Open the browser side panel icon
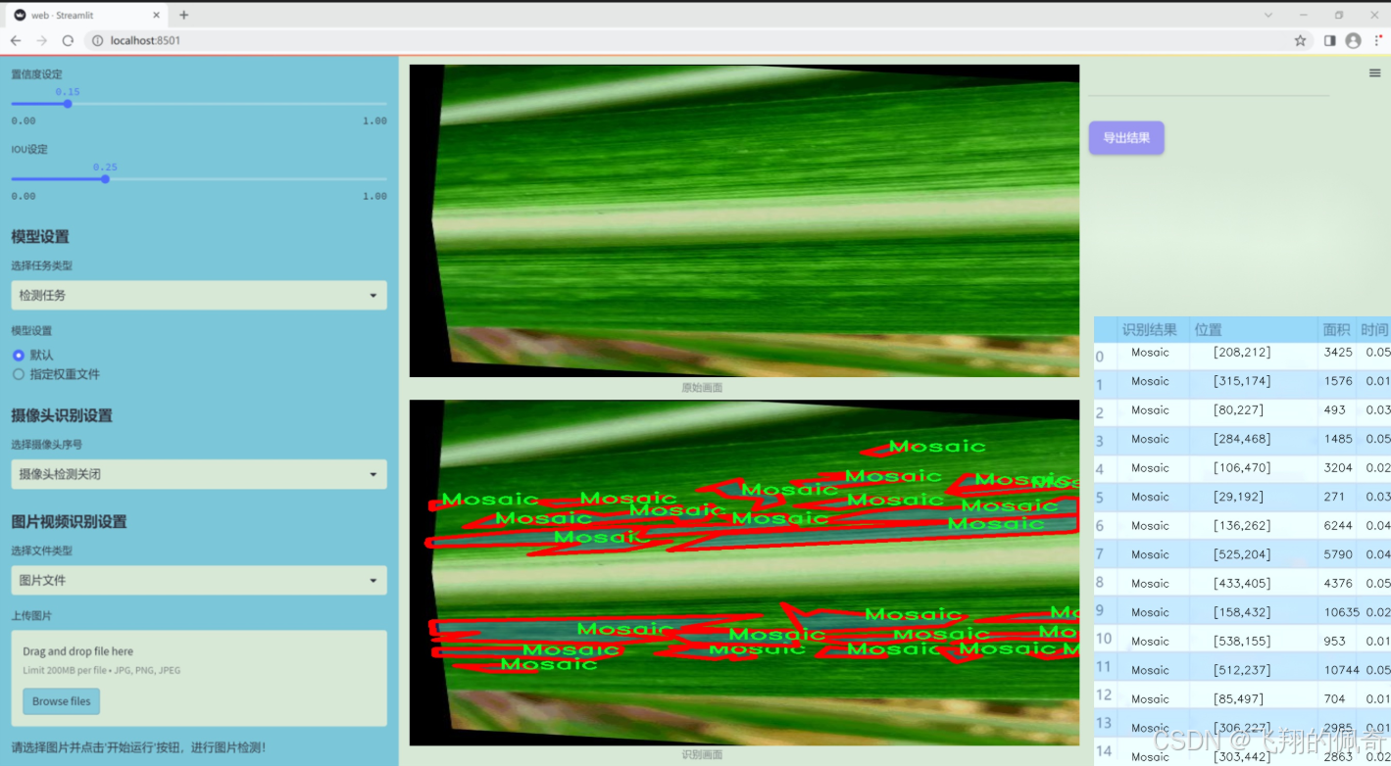 click(x=1329, y=40)
